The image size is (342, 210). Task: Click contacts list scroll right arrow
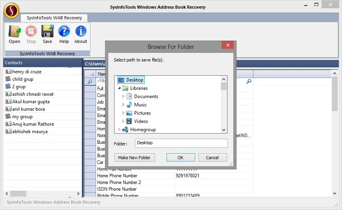(x=78, y=193)
